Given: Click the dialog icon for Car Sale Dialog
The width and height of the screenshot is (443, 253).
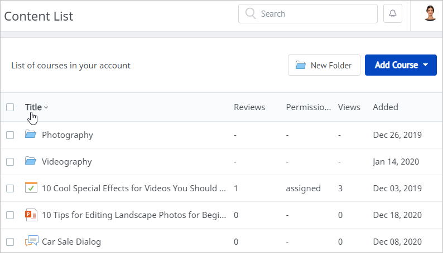Looking at the screenshot, I should (32, 241).
